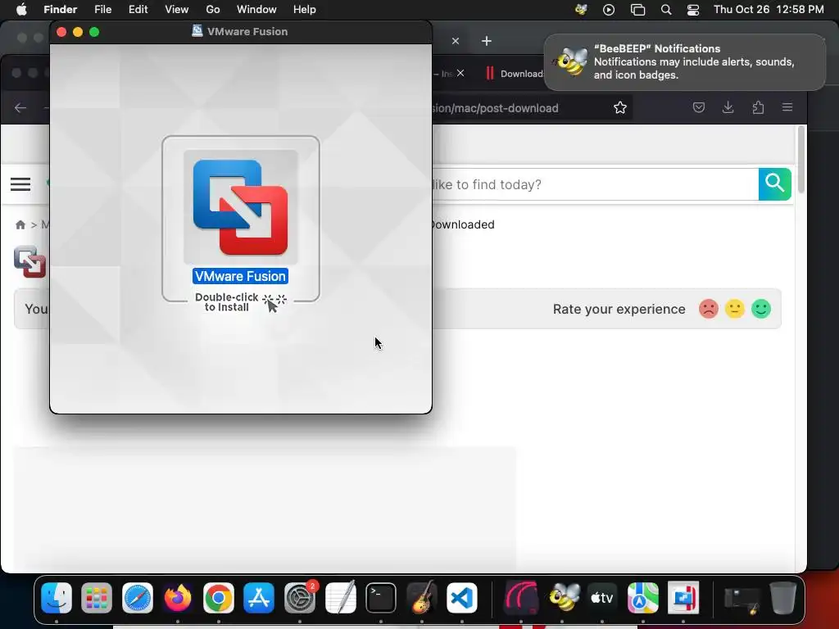Open VMware Fusion installer in the Dock

tap(683, 598)
